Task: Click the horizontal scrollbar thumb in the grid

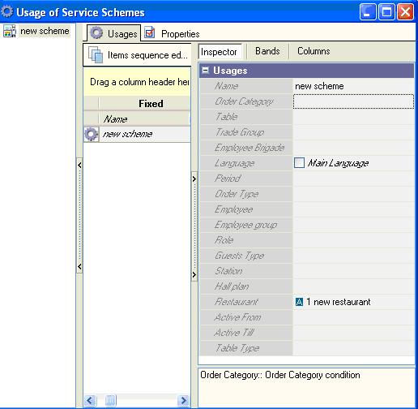Action: tap(110, 400)
